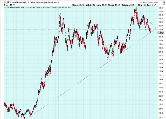Click the 23.0 price axis label
166x119 pixels.
click(x=161, y=79)
